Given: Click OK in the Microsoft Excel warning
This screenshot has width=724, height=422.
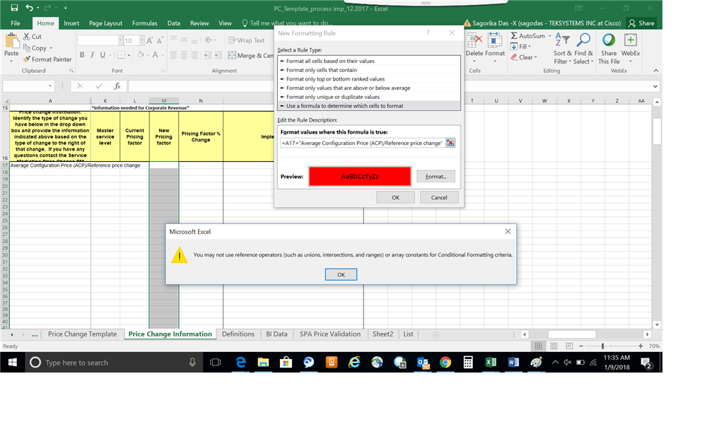Looking at the screenshot, I should coord(341,275).
